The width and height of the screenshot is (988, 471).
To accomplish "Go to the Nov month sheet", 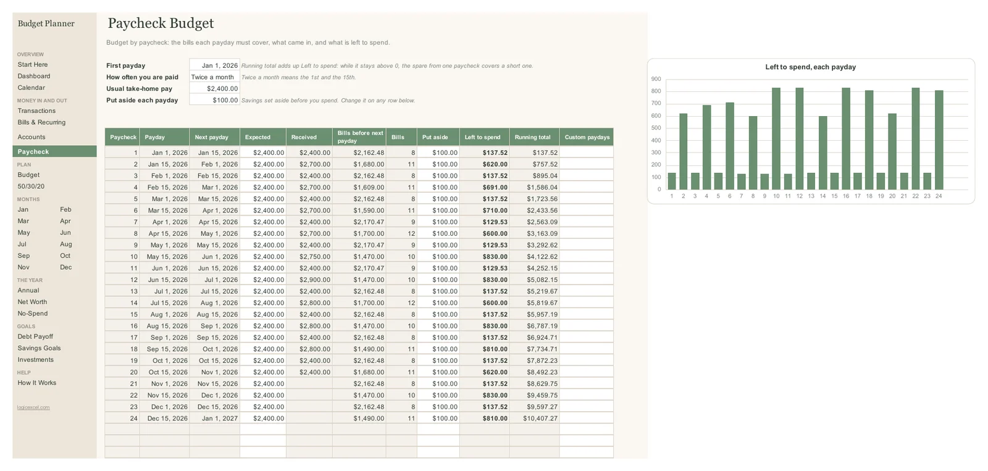I will point(23,267).
